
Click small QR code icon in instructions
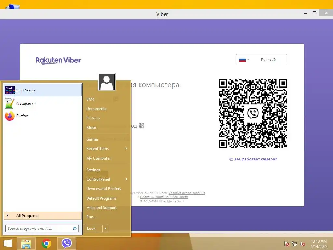click(x=141, y=126)
